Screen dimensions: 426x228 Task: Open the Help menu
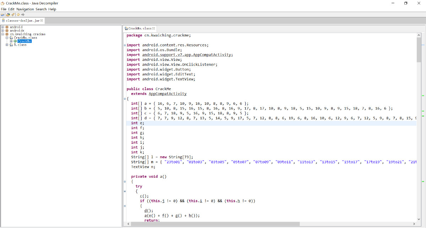[52, 9]
